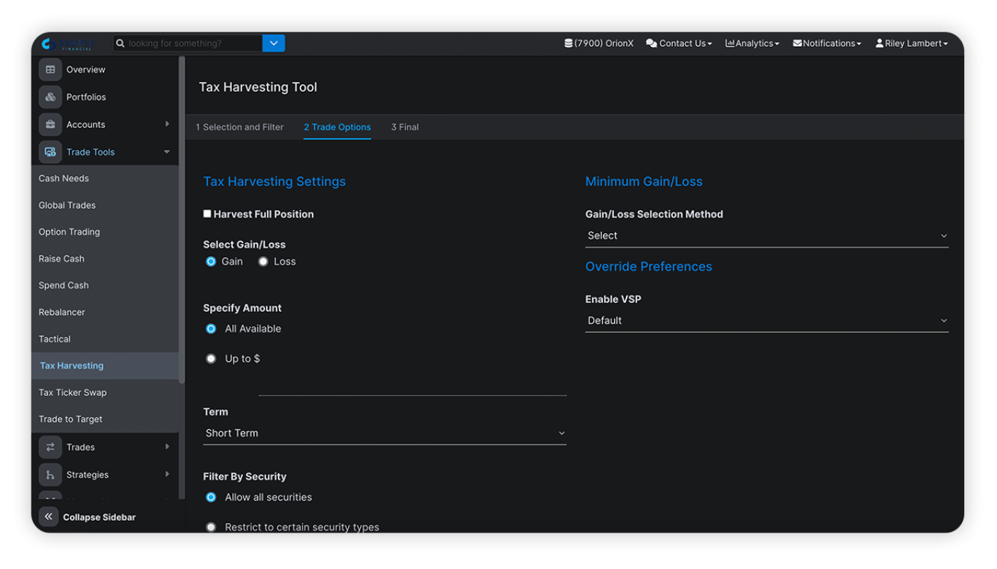Enable the Harvest Full Position checkbox
997x569 pixels.
pyautogui.click(x=207, y=214)
